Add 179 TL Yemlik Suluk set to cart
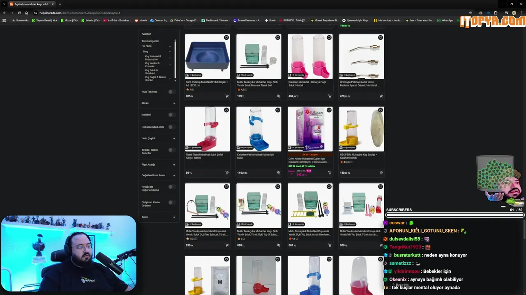 click(278, 96)
